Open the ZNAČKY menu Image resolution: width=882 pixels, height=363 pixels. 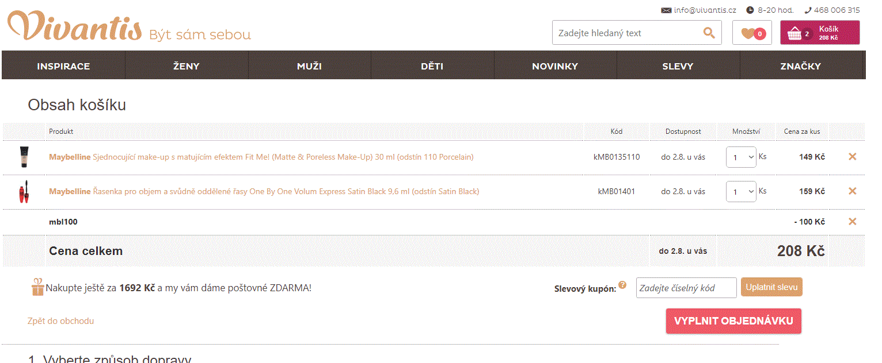tap(800, 66)
